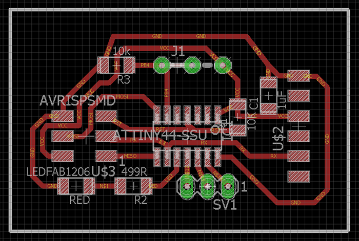Image resolution: width=359 pixels, height=241 pixels.
Task: Click the SV1 connector label
Action: 225,205
